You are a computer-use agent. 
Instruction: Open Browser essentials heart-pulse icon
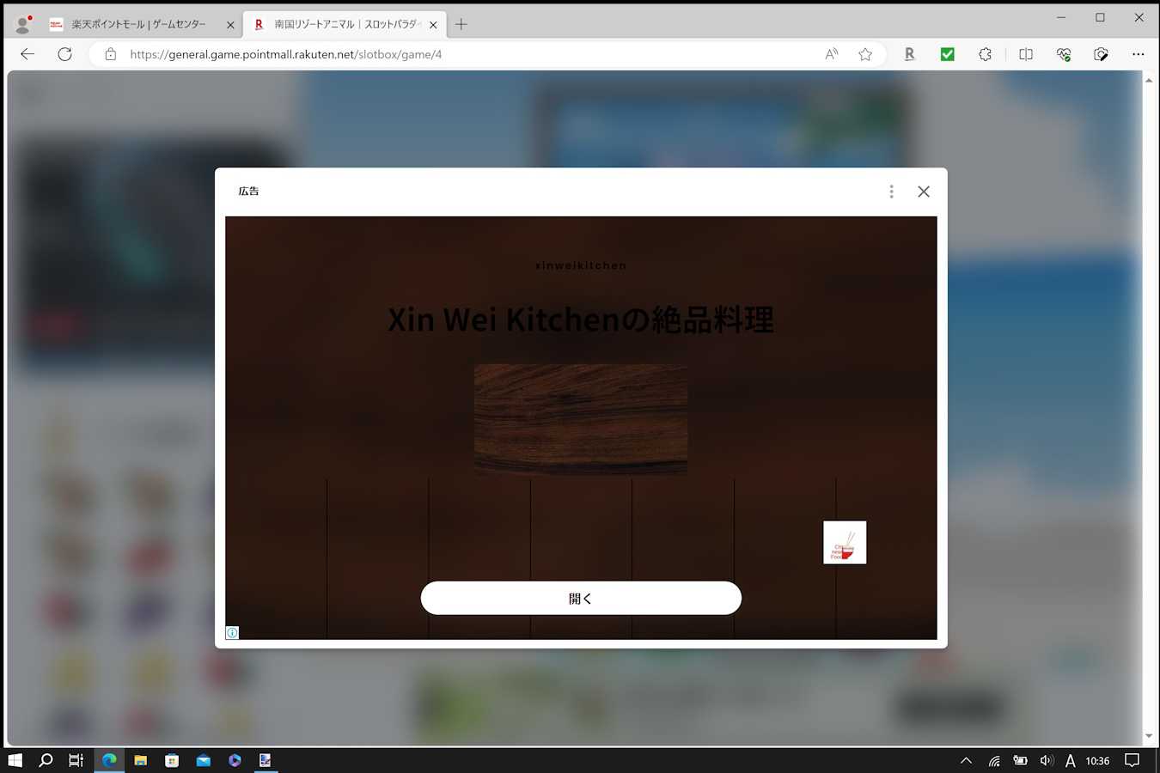point(1064,54)
